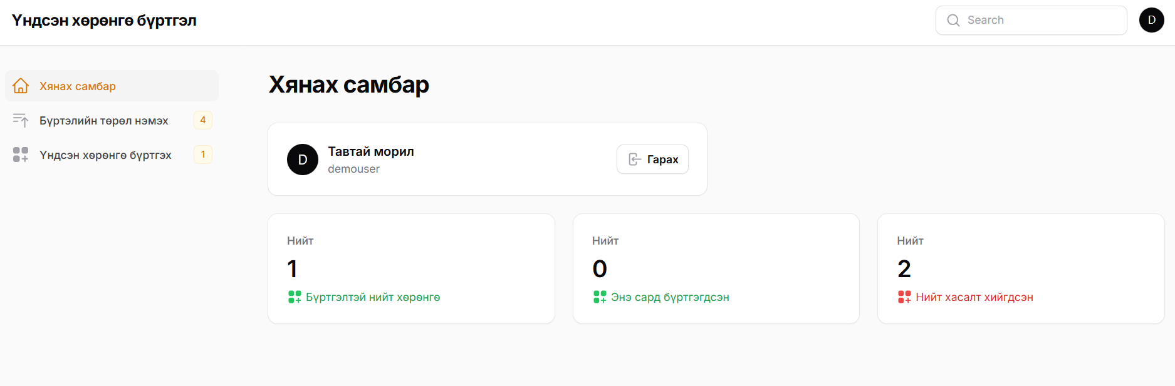Click the black D avatar in the welcome card
The width and height of the screenshot is (1175, 386).
(303, 160)
